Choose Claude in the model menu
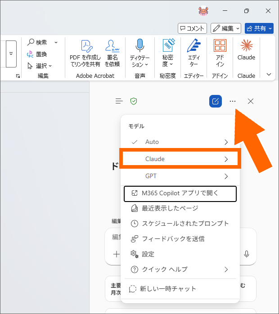Image resolution: width=279 pixels, height=314 pixels. point(180,159)
